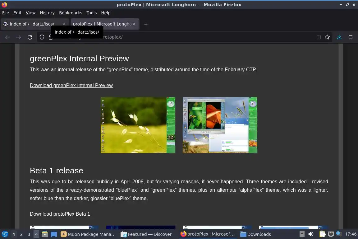Click the Beta 1 release heading

pos(56,171)
